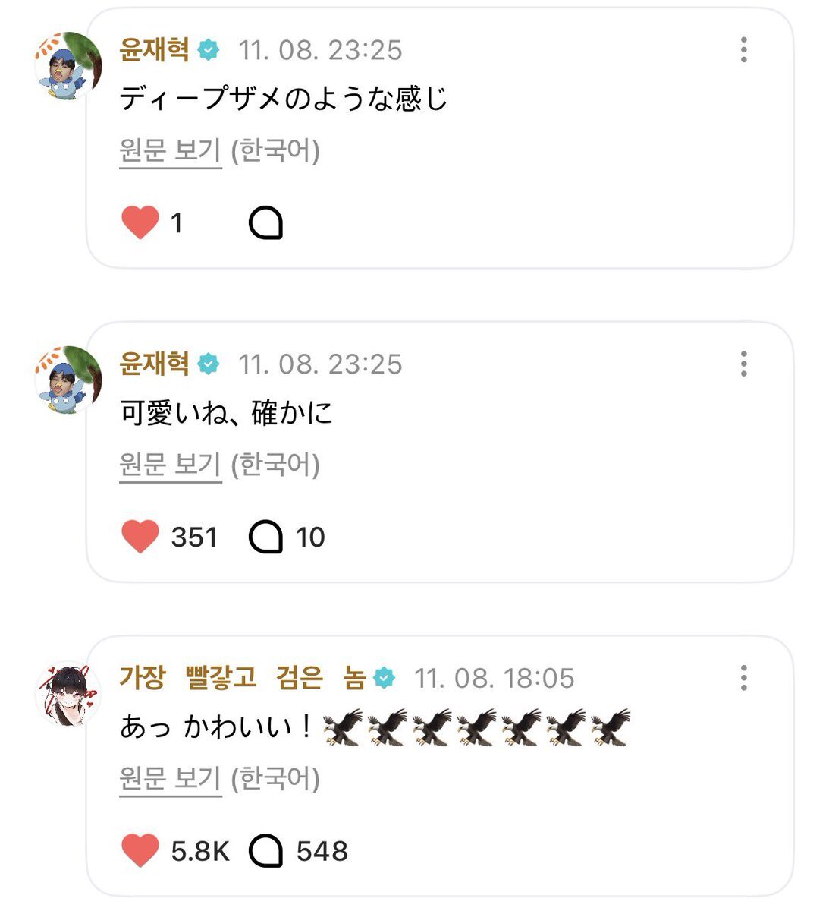
Task: View original Korean of ディープザメ comment
Action: coord(170,151)
